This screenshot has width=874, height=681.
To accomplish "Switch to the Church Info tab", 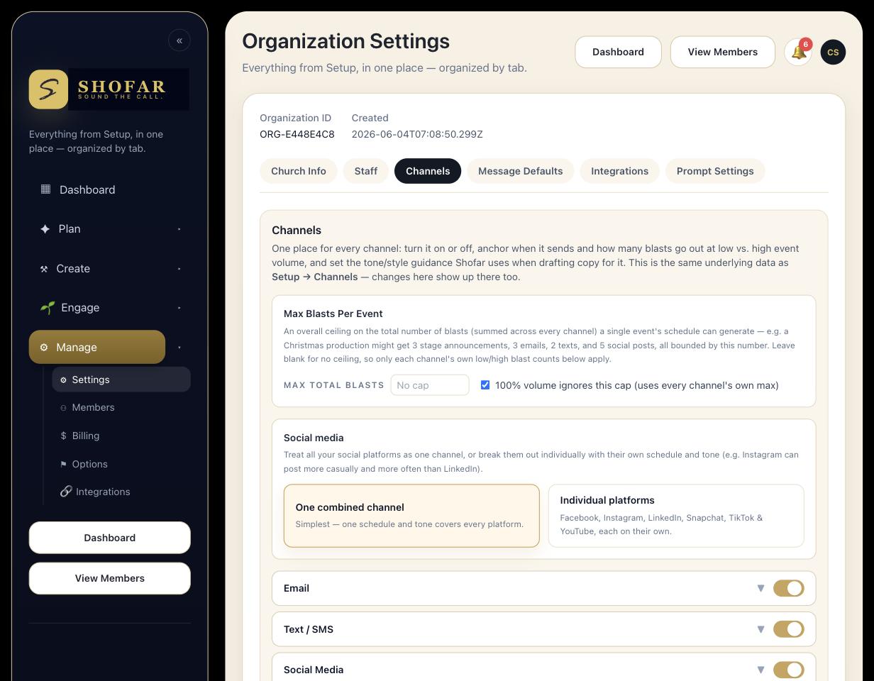I will click(x=299, y=171).
